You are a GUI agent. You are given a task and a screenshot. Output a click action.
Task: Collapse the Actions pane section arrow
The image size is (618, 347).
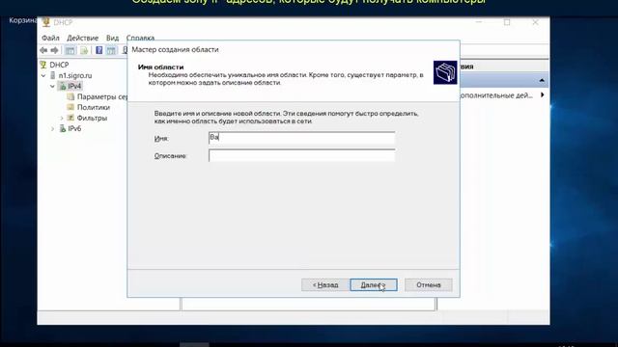(542, 80)
